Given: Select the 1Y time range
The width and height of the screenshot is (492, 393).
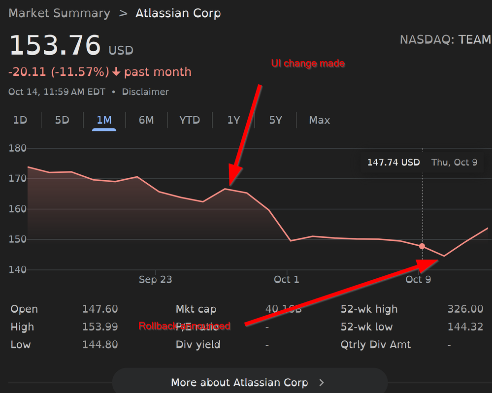Looking at the screenshot, I should tap(233, 120).
